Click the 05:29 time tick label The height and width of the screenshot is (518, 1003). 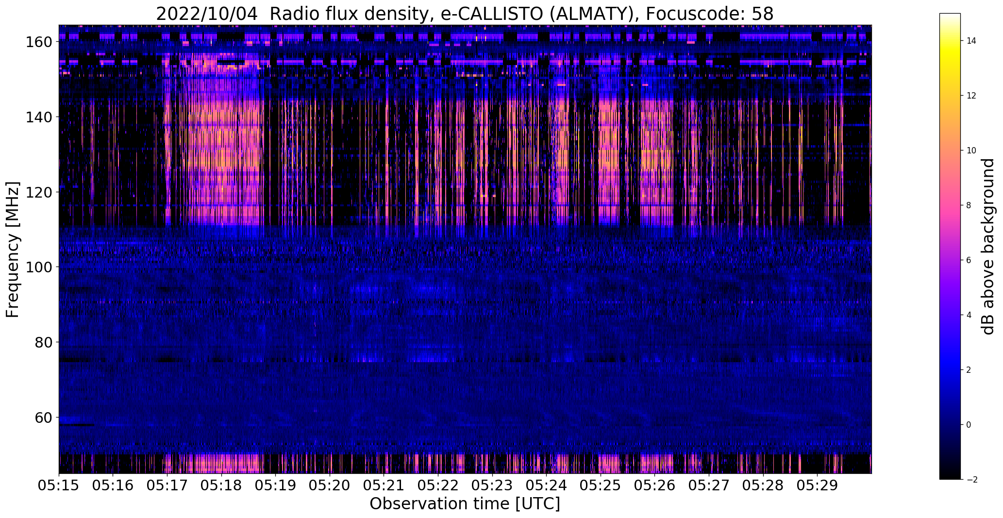[x=817, y=485]
